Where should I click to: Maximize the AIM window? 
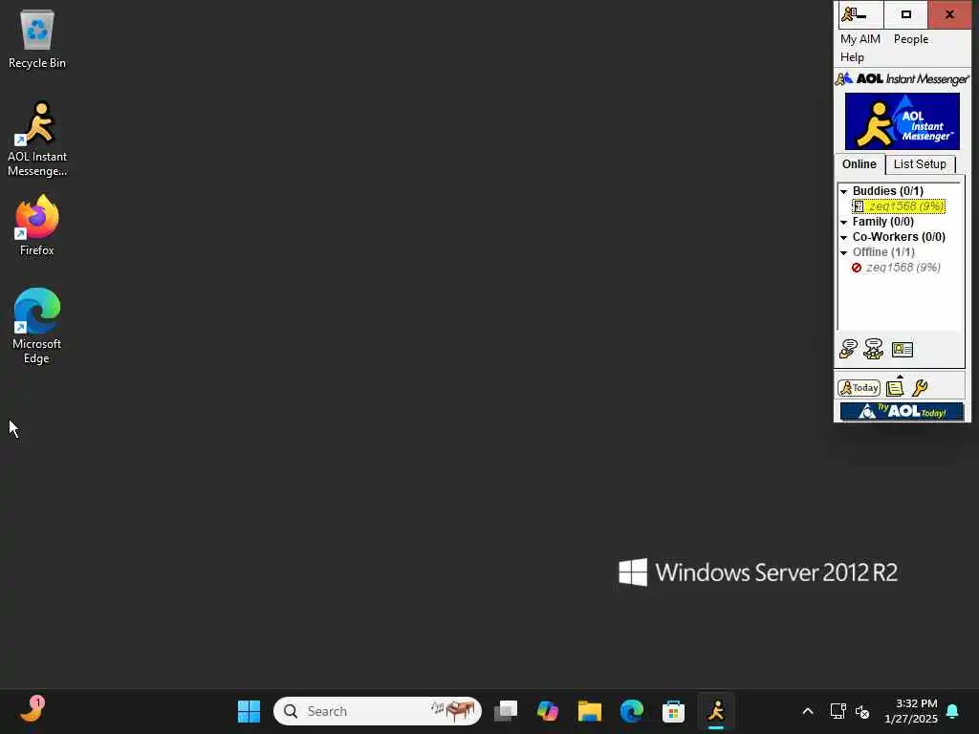point(906,14)
